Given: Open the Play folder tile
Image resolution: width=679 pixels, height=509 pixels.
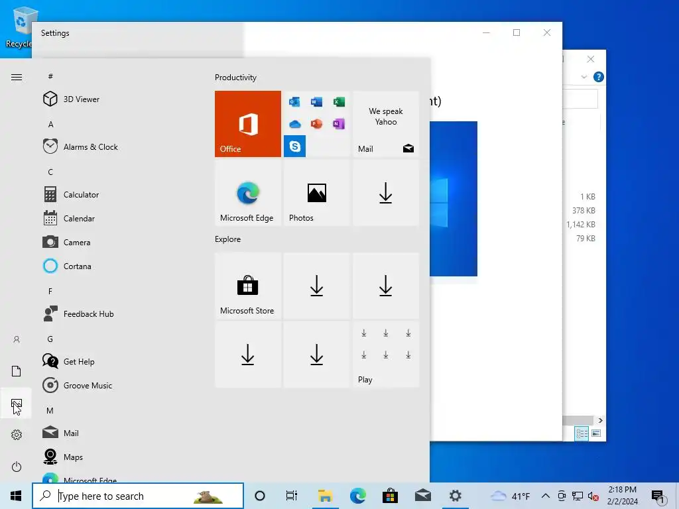Looking at the screenshot, I should tap(386, 355).
